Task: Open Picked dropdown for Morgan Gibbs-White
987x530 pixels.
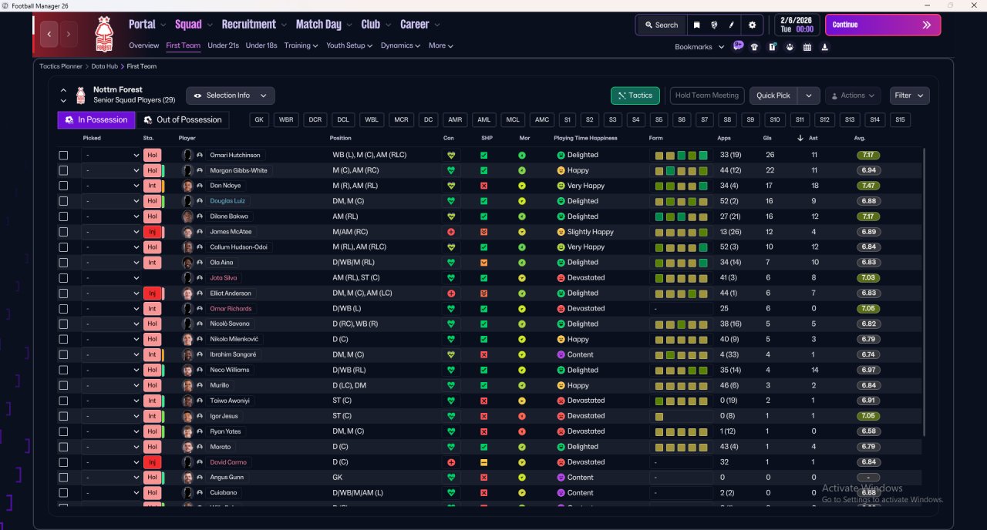Action: point(112,170)
